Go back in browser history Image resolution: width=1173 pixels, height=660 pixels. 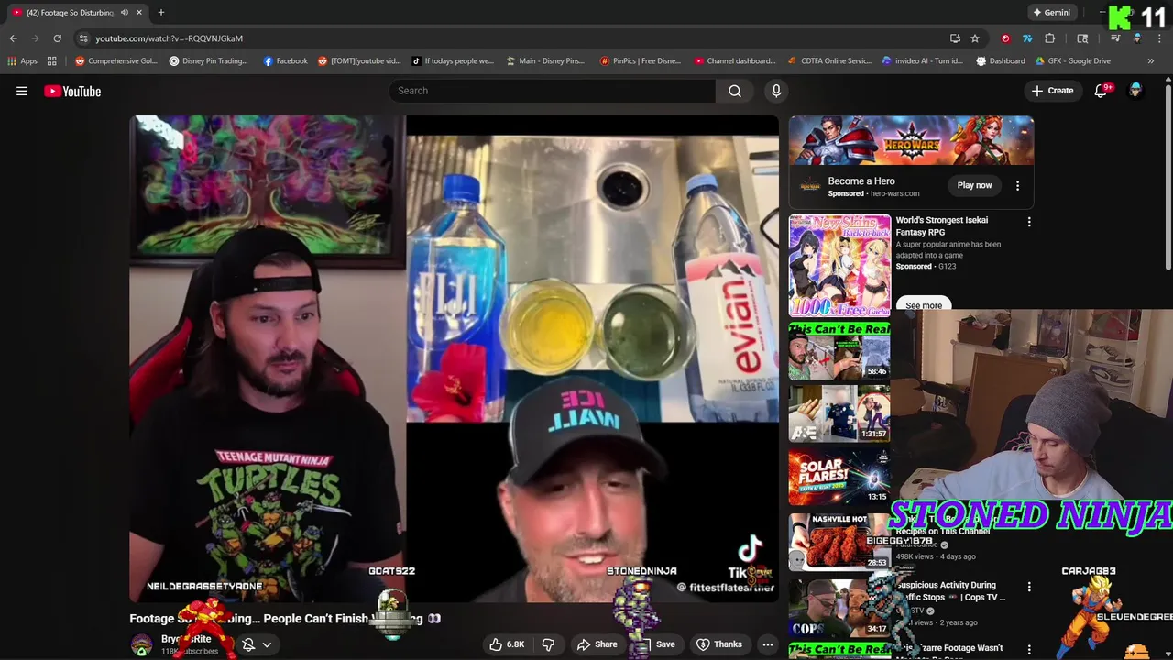[x=13, y=38]
